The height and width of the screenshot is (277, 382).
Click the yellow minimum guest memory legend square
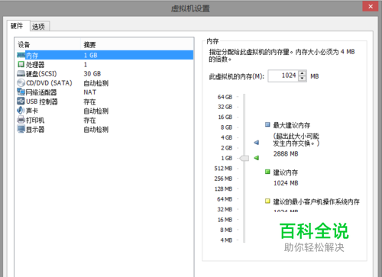tap(267, 201)
